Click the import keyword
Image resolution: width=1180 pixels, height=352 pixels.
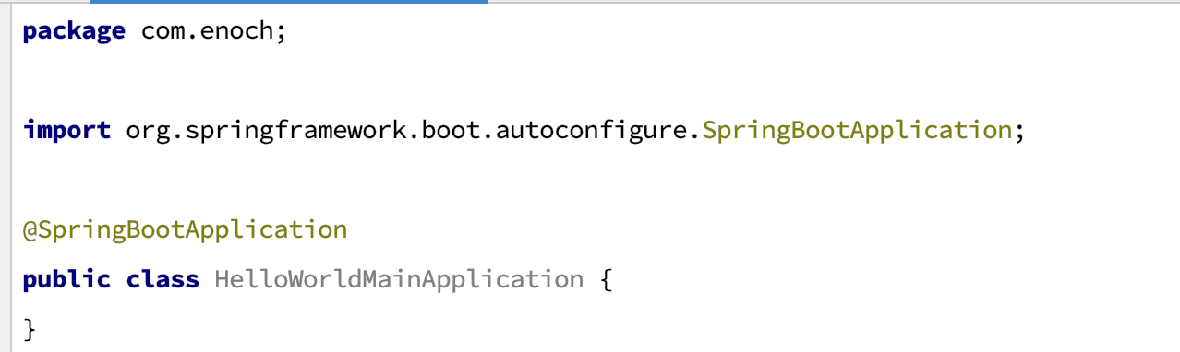(x=66, y=130)
